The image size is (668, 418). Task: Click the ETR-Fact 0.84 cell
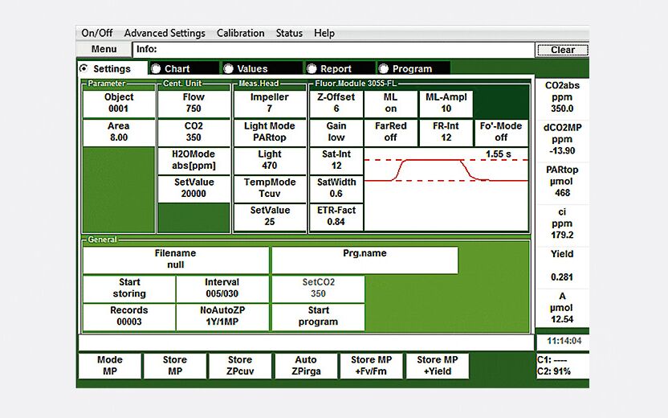(x=336, y=216)
